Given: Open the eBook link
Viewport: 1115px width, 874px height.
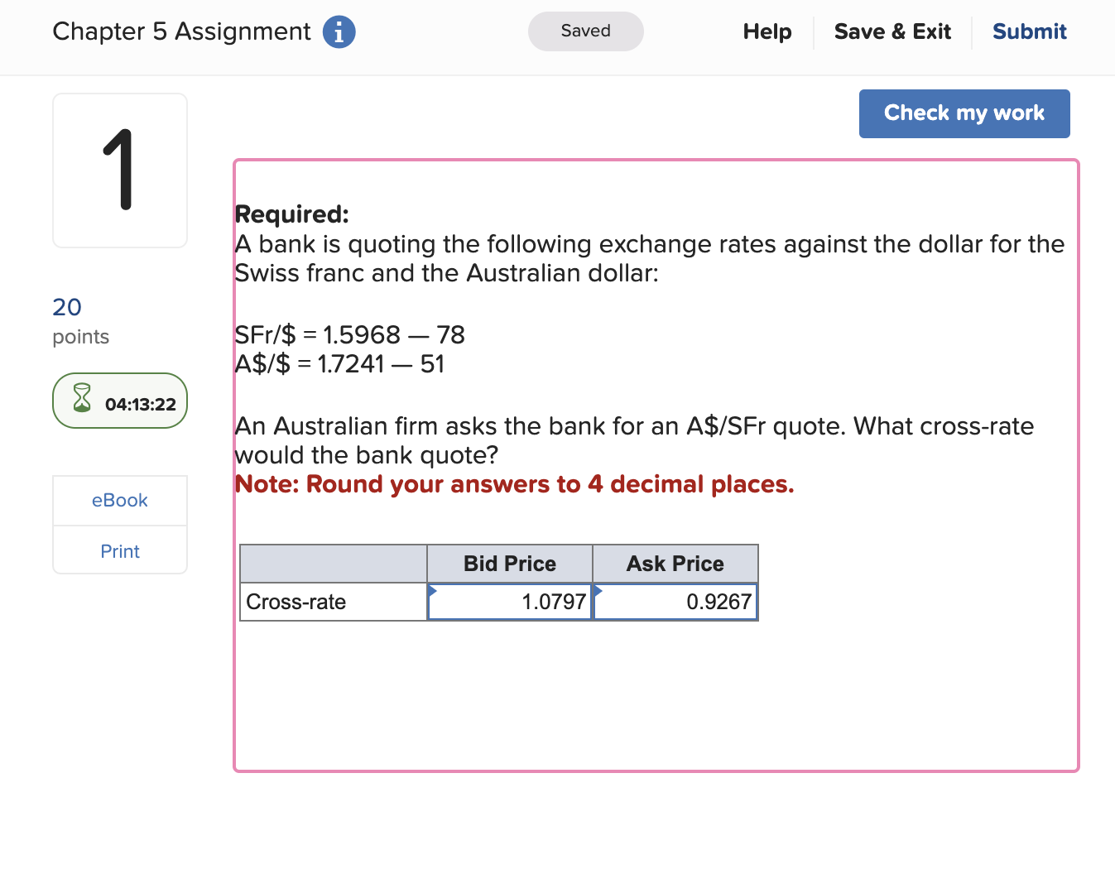Looking at the screenshot, I should pos(119,500).
